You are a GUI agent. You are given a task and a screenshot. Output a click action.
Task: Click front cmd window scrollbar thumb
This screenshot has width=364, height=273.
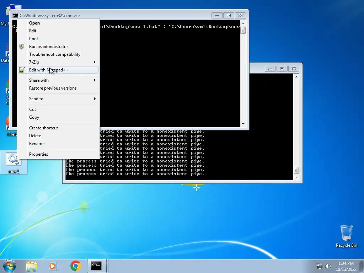[x=243, y=31]
